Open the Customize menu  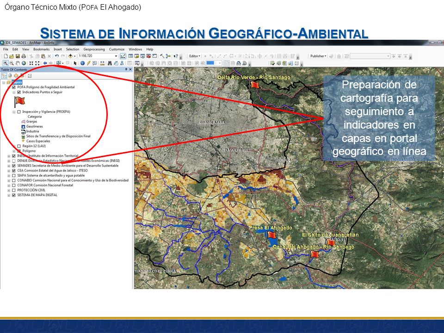(x=117, y=49)
